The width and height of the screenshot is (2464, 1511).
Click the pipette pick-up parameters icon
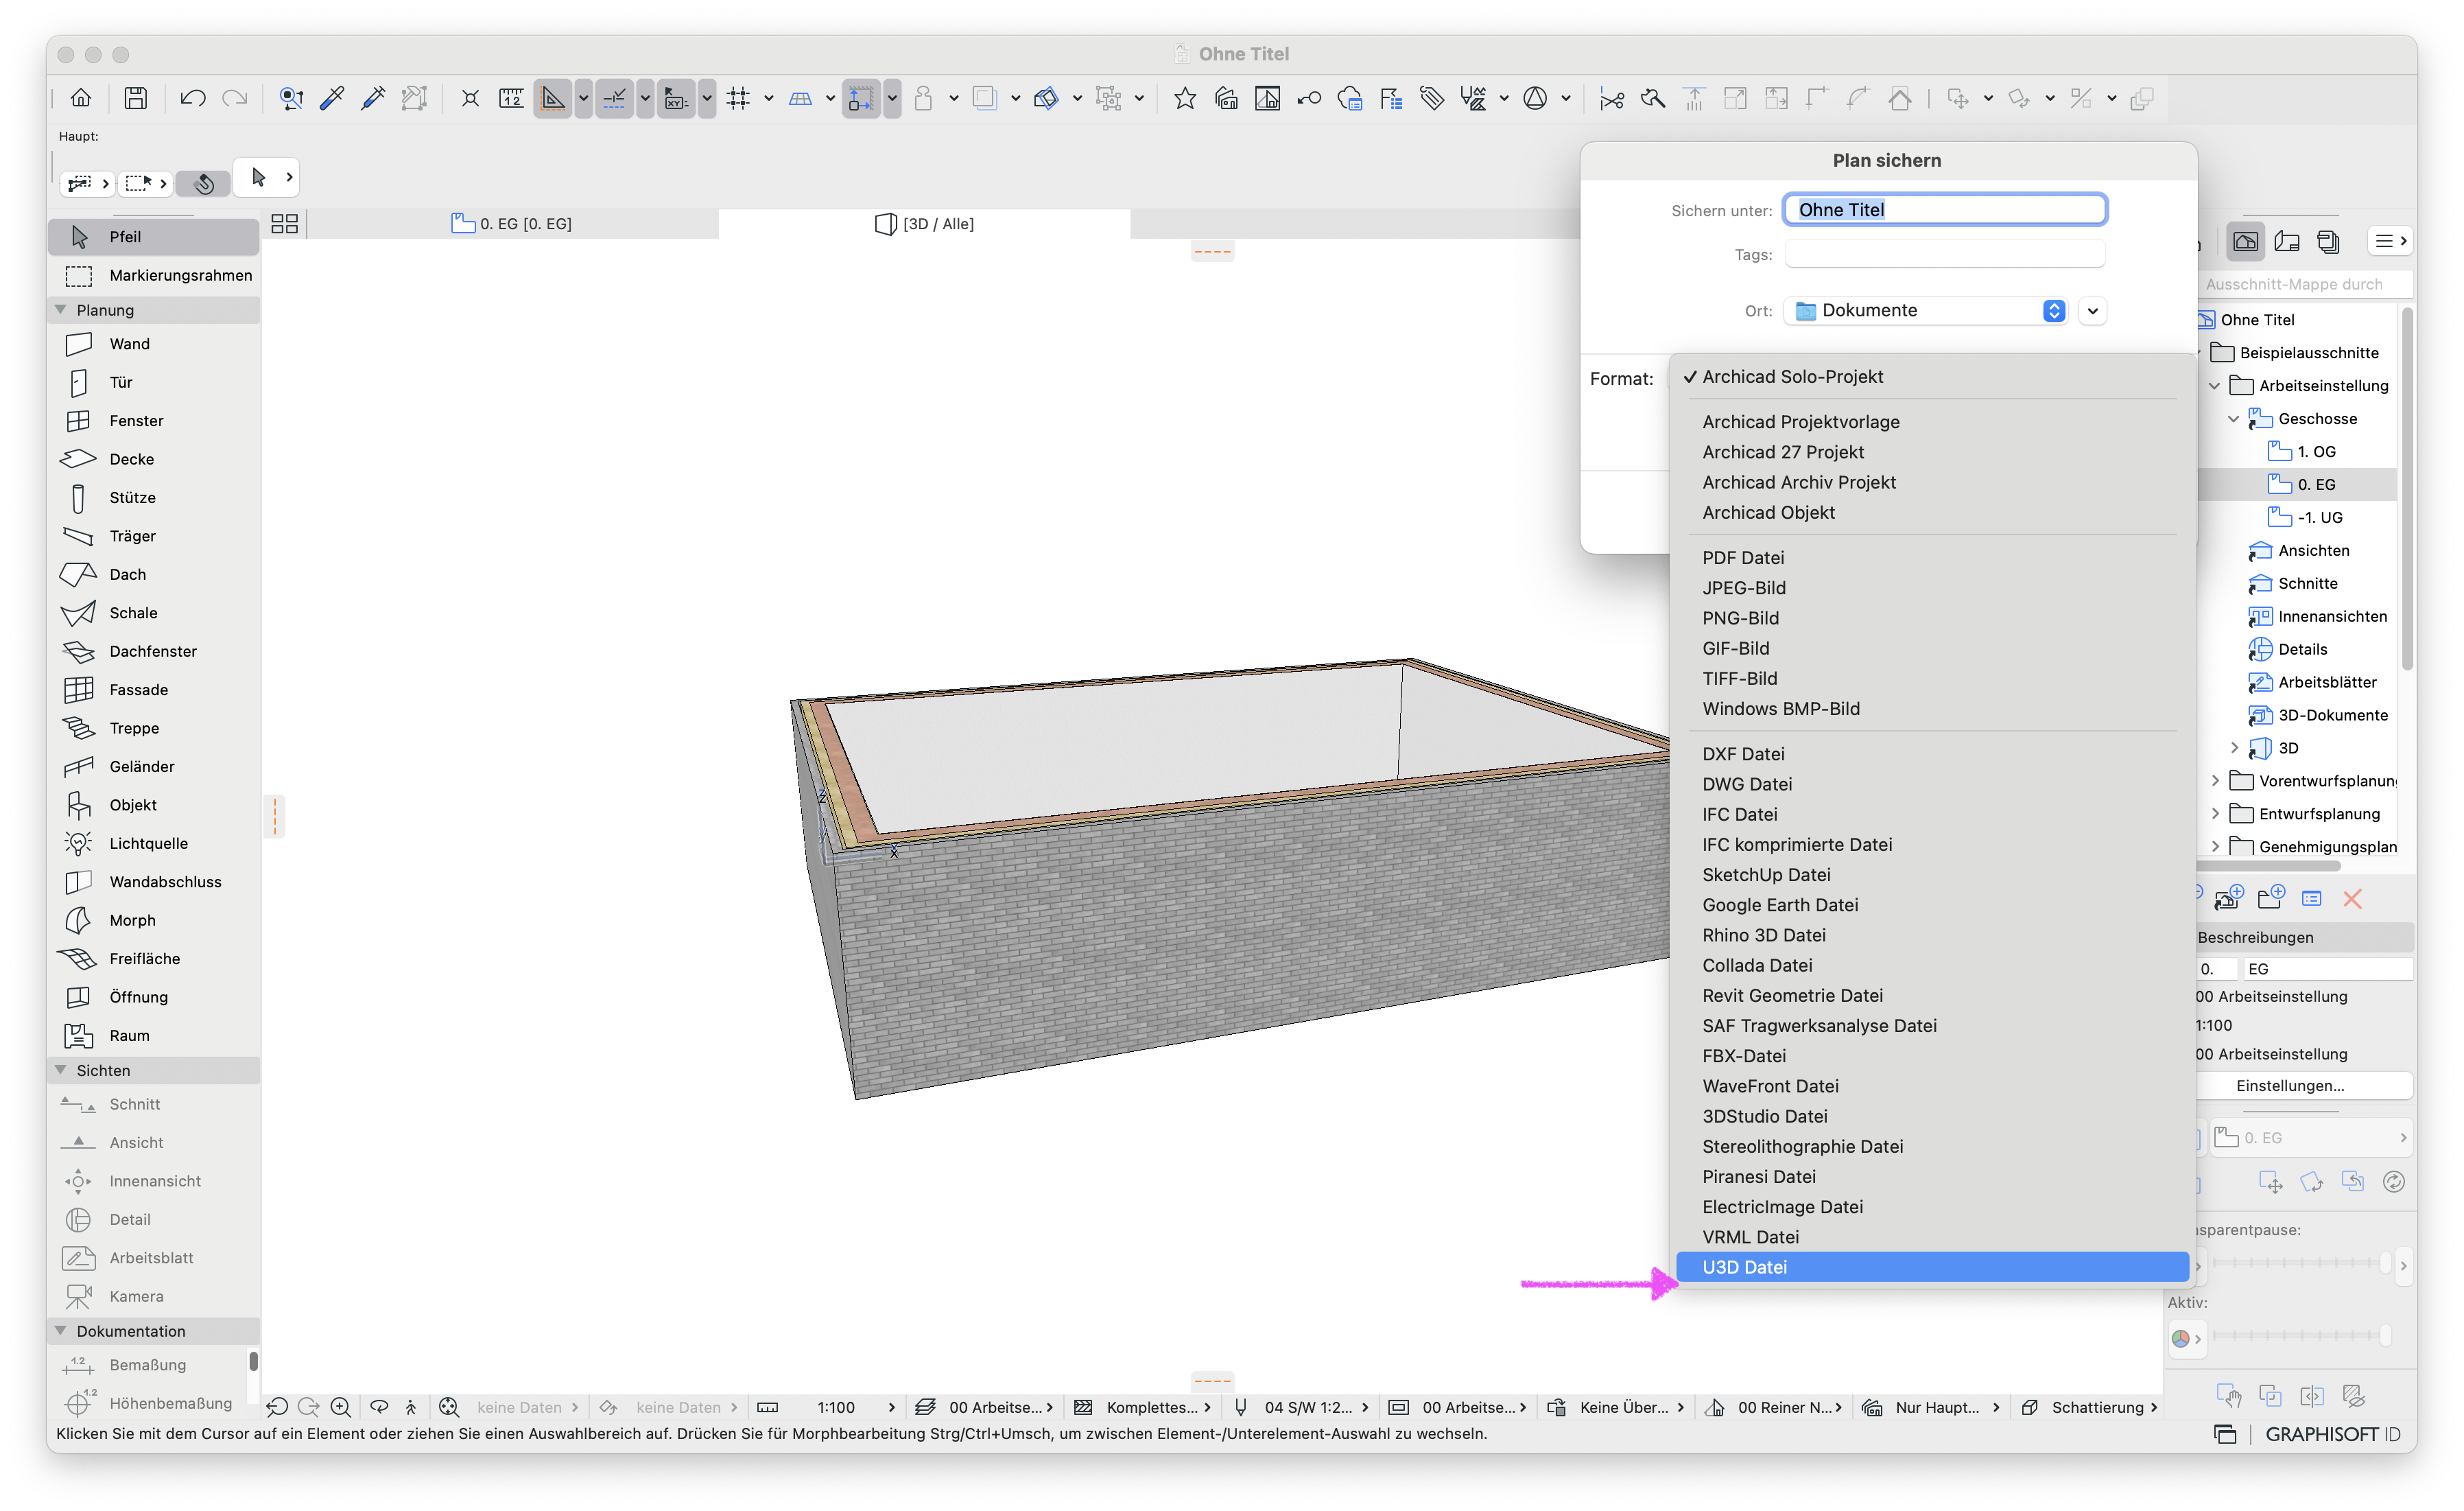tap(332, 98)
